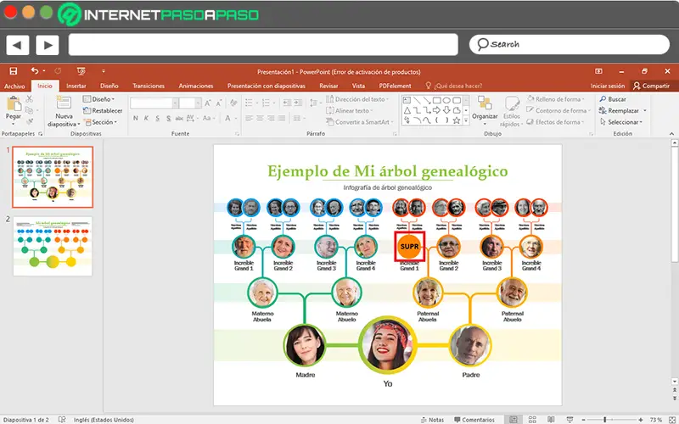Switch to the Animaciones tab
Viewport: 679px width, 424px height.
pyautogui.click(x=196, y=86)
